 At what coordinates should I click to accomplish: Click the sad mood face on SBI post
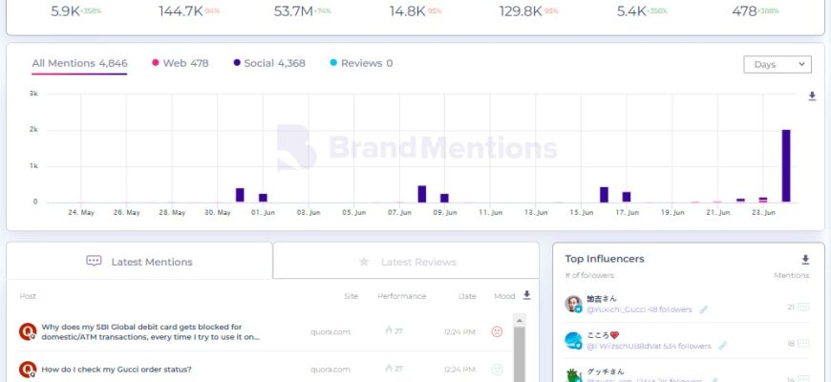[497, 331]
